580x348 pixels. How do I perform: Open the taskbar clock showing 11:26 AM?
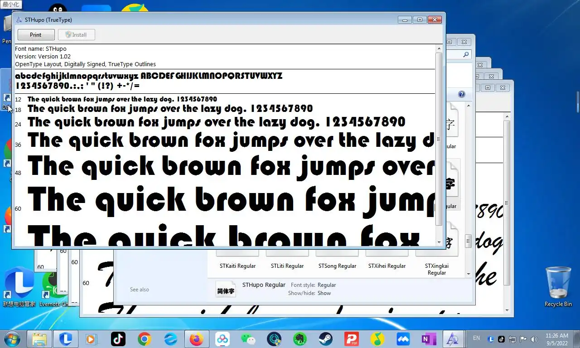[x=556, y=339]
